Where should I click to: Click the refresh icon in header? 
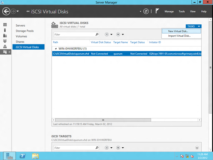coord(146,11)
